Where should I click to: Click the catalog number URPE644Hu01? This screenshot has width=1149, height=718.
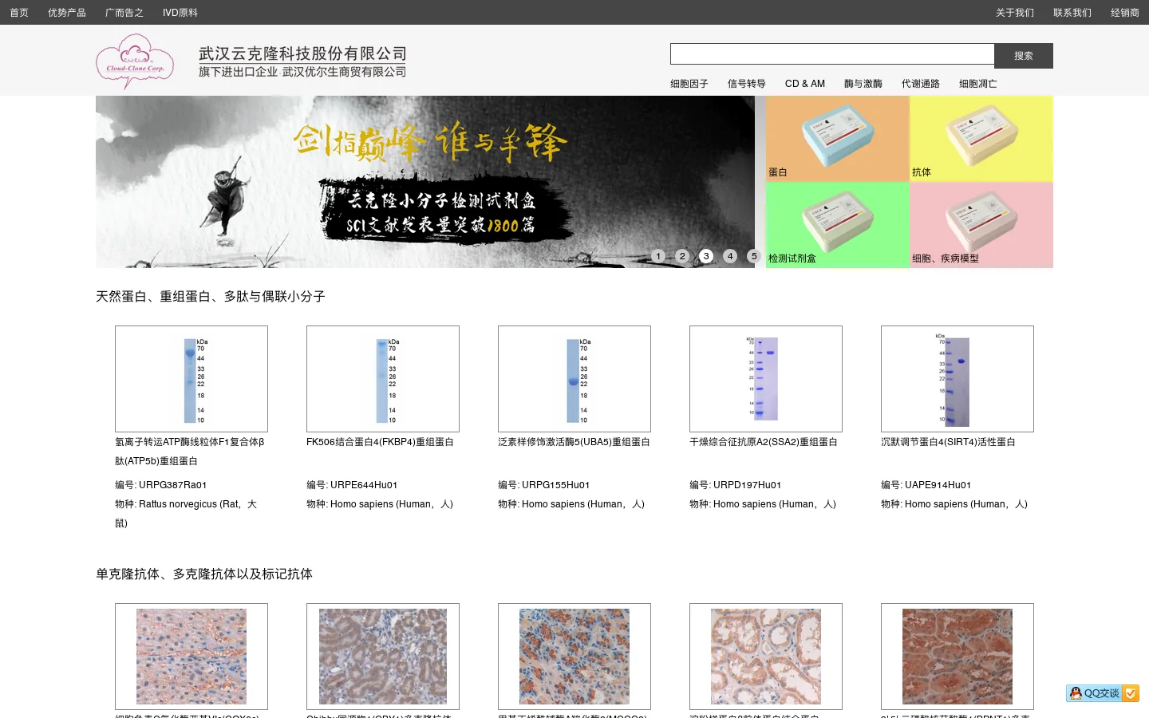364,485
